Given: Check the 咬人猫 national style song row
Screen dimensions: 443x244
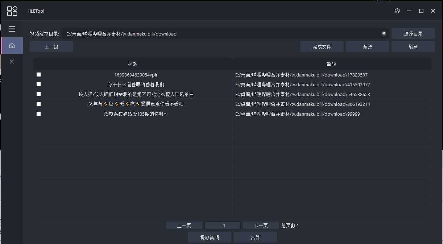Looking at the screenshot, I should coord(38,94).
